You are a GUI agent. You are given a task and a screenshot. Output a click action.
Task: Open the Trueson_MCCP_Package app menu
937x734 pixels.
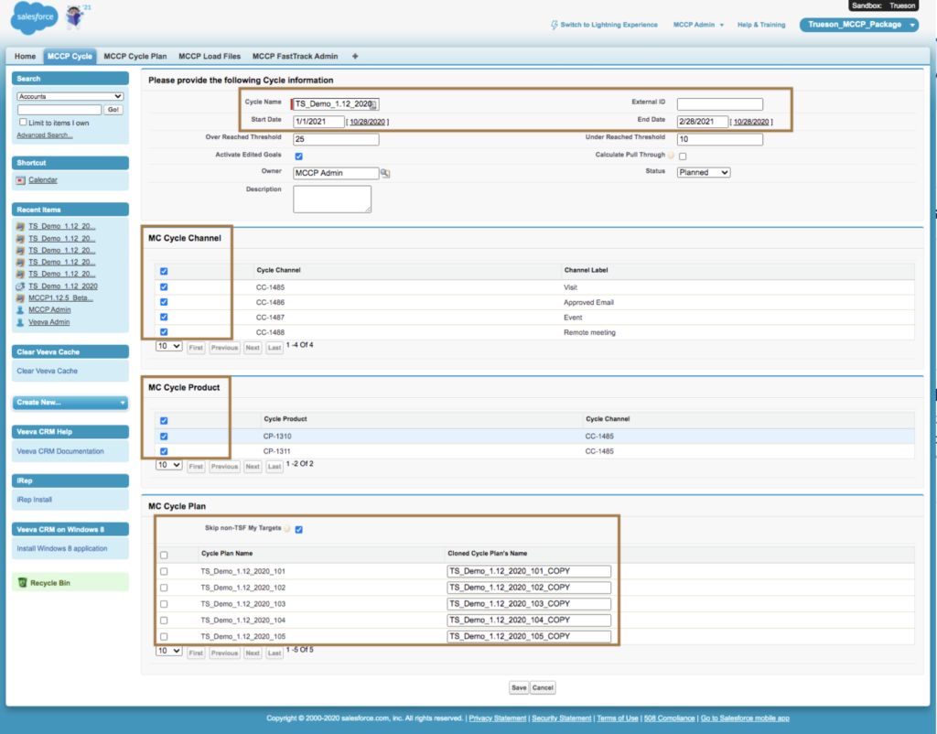pos(858,25)
